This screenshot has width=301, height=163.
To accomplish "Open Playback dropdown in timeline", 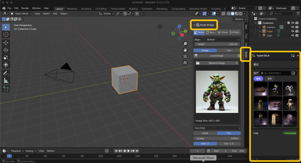I will [17, 151].
